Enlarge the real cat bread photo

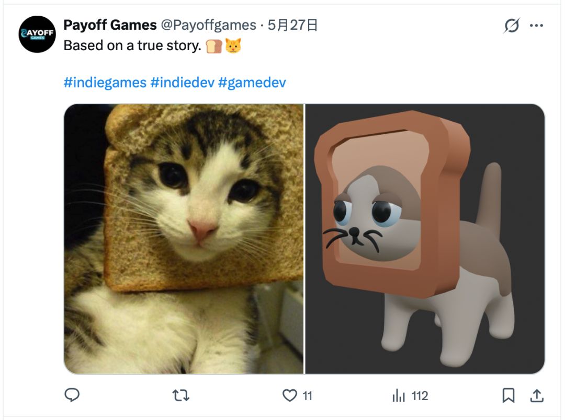click(x=184, y=239)
